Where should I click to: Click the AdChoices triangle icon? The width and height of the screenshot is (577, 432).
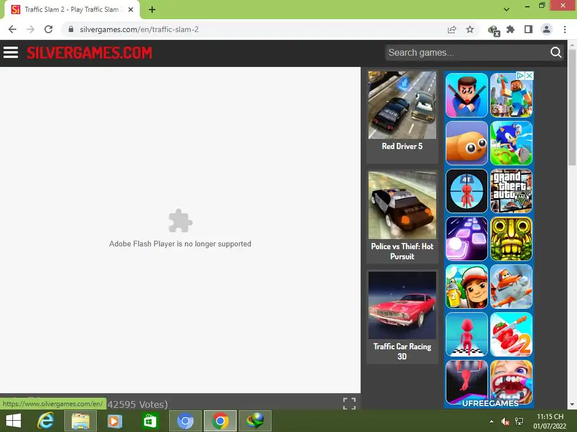click(521, 75)
